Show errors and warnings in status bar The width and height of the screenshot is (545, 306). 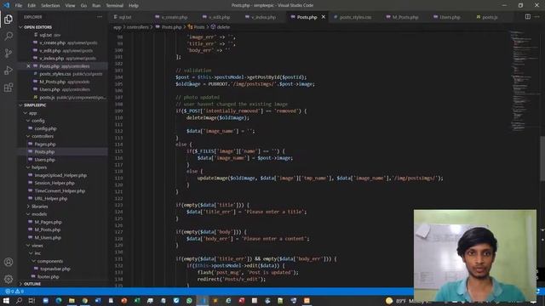[x=14, y=291]
